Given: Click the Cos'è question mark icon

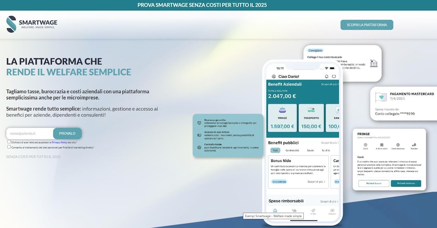Looking at the screenshot, I should pyautogui.click(x=365, y=145).
